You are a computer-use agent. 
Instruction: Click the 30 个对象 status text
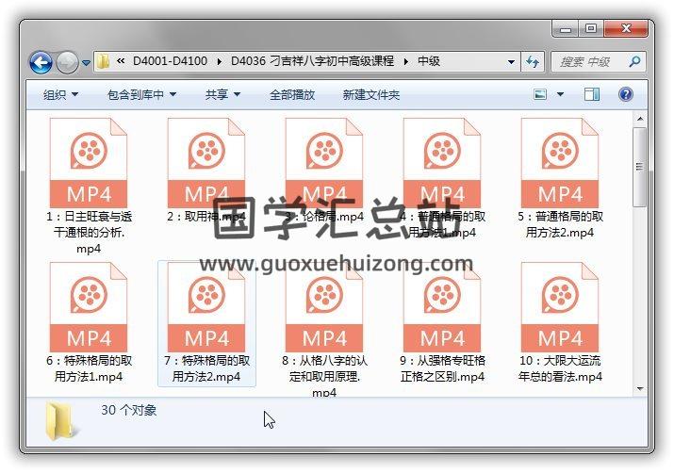coord(128,410)
